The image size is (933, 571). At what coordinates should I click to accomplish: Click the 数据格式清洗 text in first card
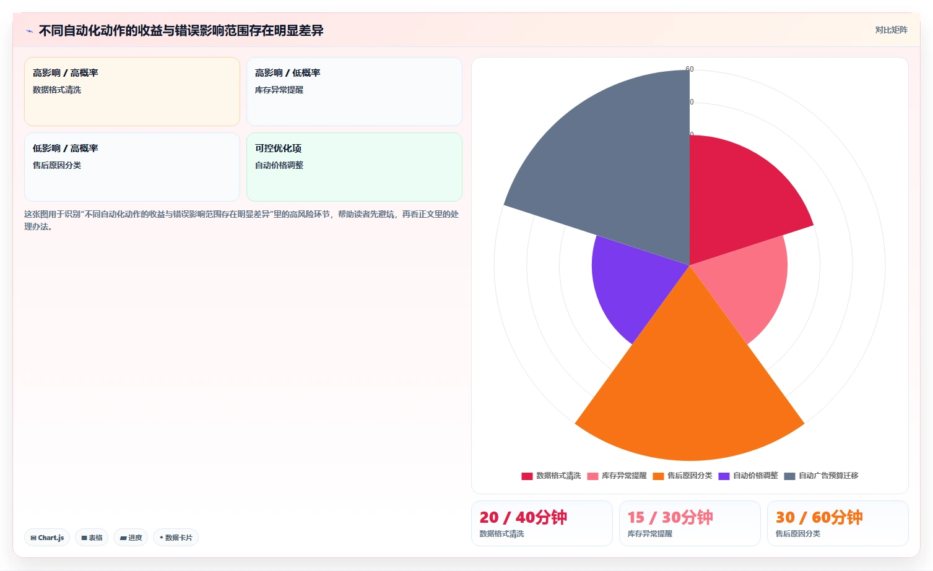57,90
